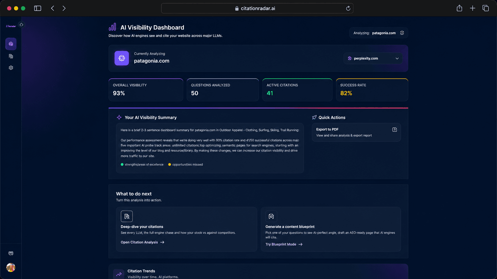Click the Analyzing patagonia.com pill

point(378,33)
